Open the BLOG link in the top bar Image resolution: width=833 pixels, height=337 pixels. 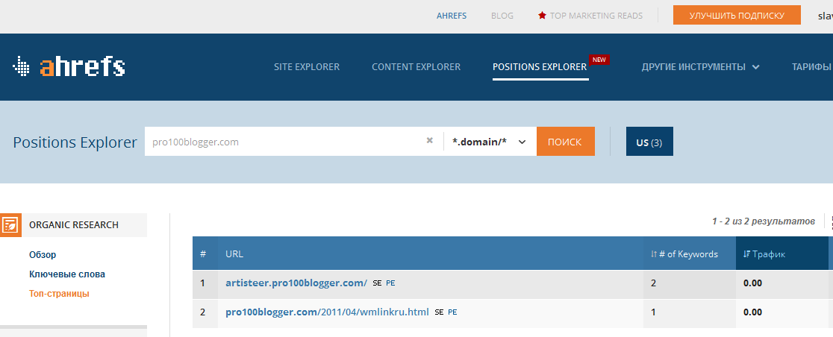click(502, 16)
